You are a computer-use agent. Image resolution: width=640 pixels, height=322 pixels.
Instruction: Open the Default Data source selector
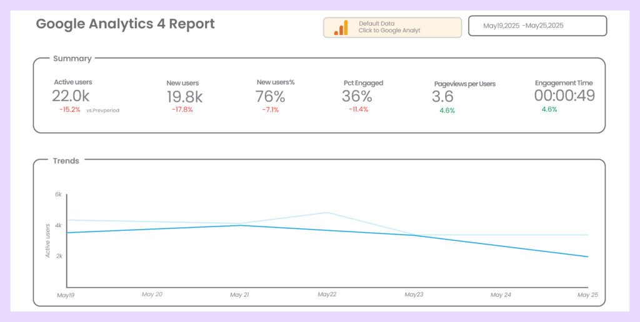tap(392, 27)
